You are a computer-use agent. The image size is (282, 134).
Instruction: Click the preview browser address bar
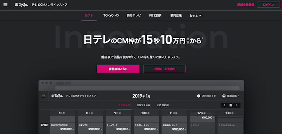tap(147, 88)
